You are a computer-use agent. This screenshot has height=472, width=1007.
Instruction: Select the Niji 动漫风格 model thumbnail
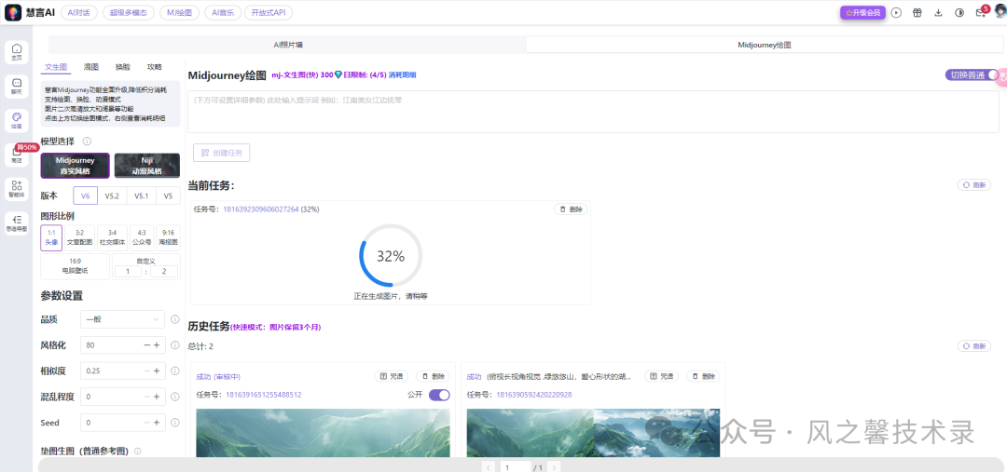147,166
